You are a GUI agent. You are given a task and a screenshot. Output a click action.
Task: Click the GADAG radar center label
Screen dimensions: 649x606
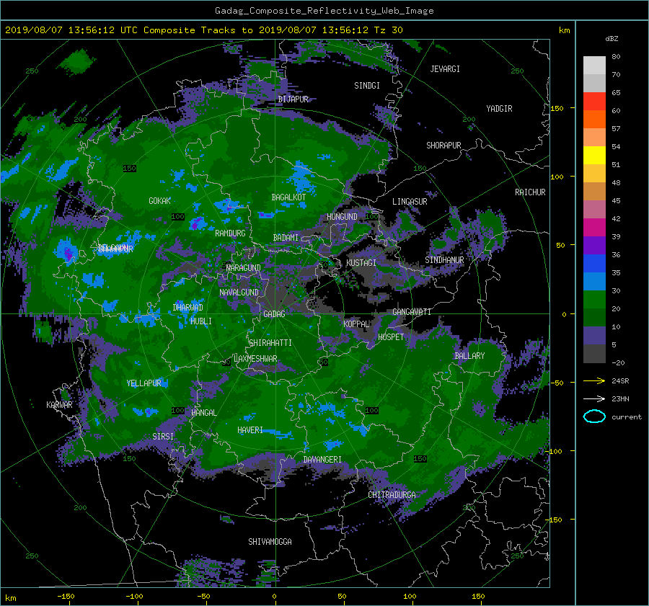275,314
